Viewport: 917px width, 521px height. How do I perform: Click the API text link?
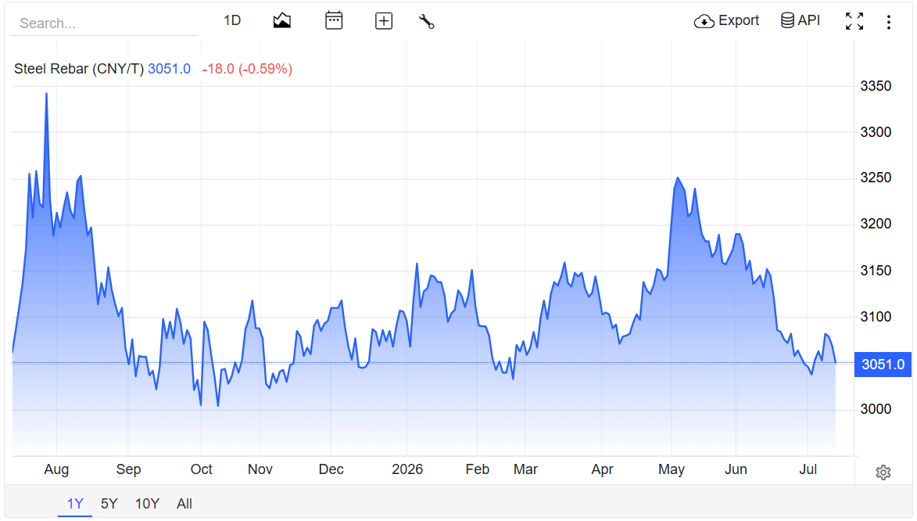[x=809, y=20]
